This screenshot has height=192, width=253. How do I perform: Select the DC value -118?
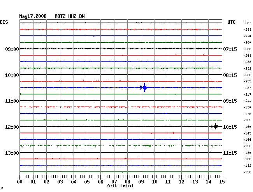pos(247,172)
